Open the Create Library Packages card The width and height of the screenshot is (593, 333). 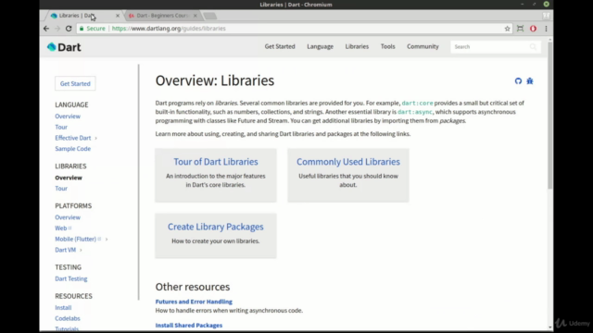216,236
